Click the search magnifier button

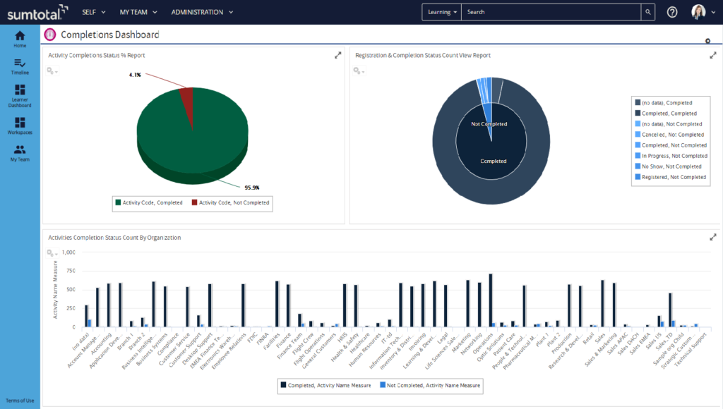(x=647, y=12)
